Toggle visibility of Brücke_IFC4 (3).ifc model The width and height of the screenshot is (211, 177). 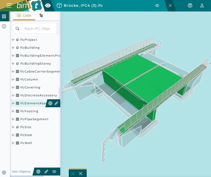tap(157, 6)
